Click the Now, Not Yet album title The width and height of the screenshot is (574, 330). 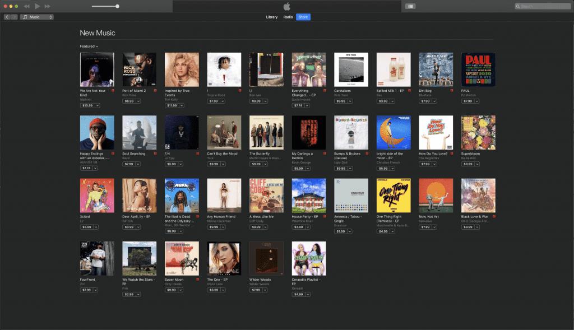point(429,217)
